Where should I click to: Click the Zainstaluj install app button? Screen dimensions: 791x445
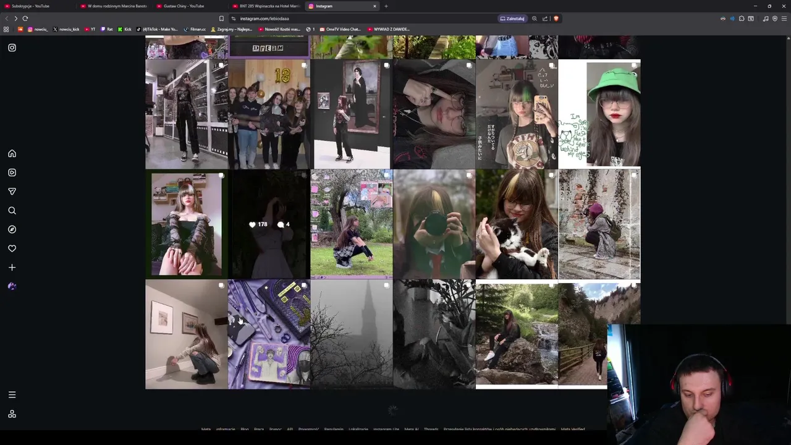(x=512, y=19)
